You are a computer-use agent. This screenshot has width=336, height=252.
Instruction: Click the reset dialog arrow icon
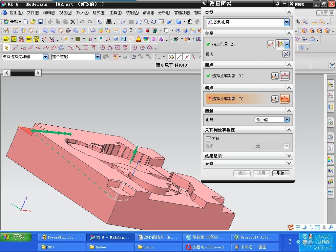point(277,4)
